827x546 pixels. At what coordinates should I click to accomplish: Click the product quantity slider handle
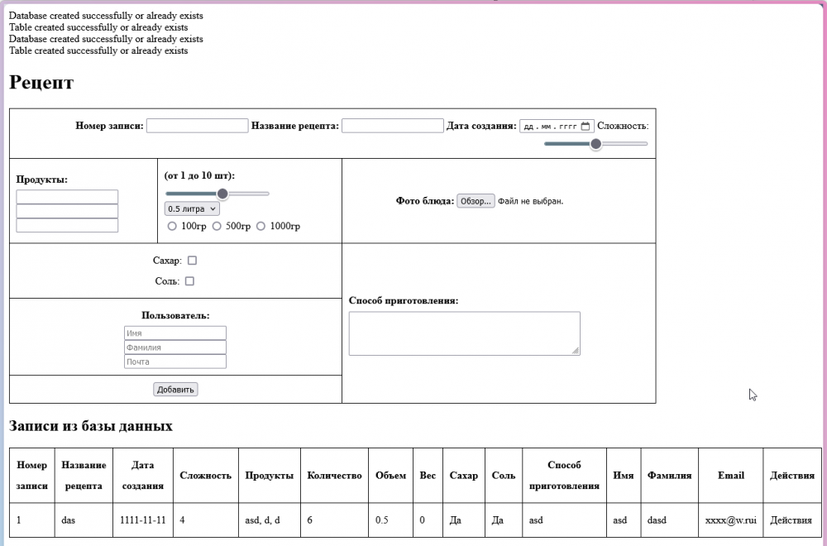point(222,194)
